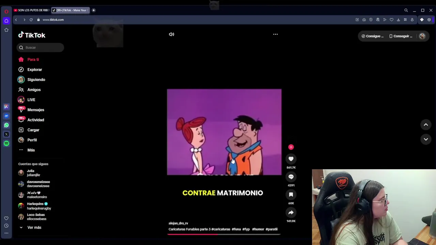Open Opera sidebar bookmarks star icon

6,30
